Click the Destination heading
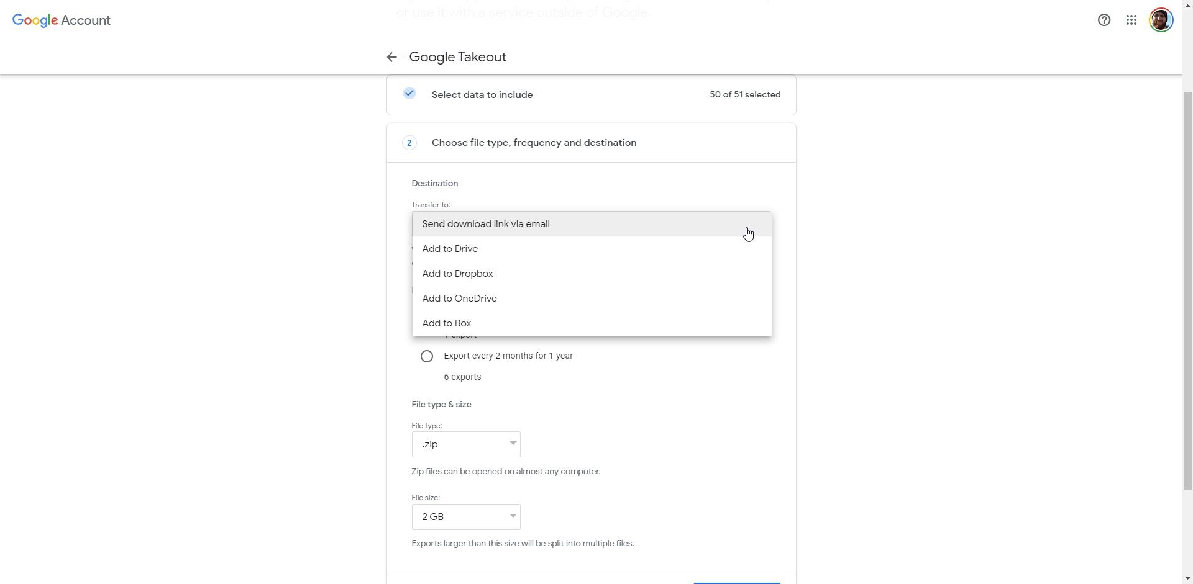 pyautogui.click(x=434, y=183)
